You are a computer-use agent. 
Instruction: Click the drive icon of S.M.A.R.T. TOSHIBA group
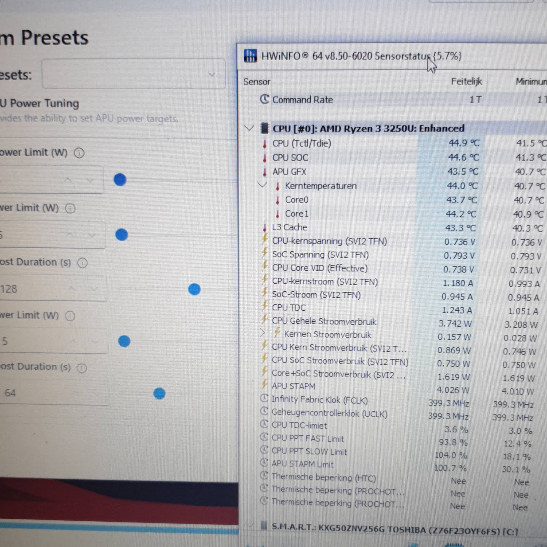[x=264, y=526]
